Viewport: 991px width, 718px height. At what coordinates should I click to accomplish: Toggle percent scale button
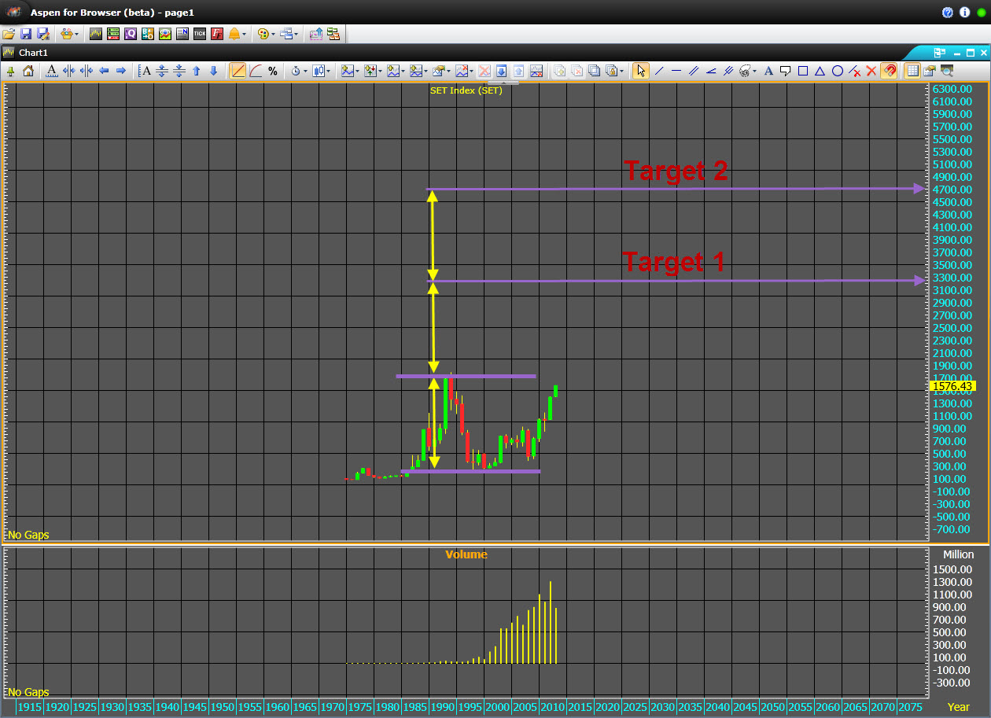pos(273,71)
